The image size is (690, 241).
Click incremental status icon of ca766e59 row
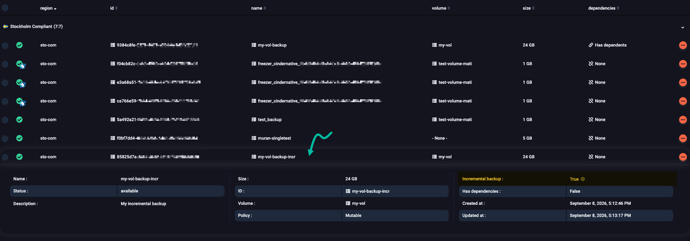click(20, 102)
